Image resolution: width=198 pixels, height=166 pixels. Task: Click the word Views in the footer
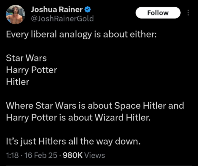tap(95, 155)
